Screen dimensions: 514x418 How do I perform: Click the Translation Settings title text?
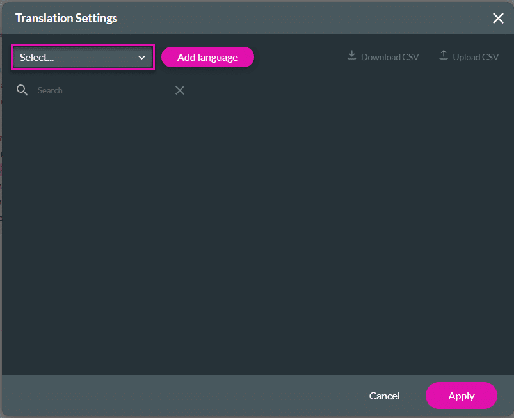66,18
